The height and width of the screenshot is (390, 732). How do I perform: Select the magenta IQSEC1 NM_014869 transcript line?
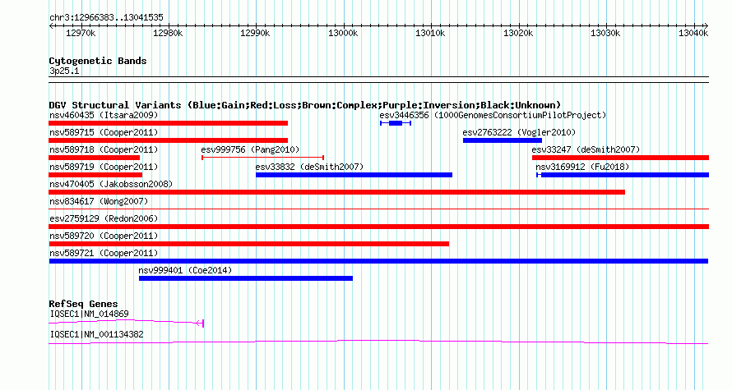coord(126,322)
